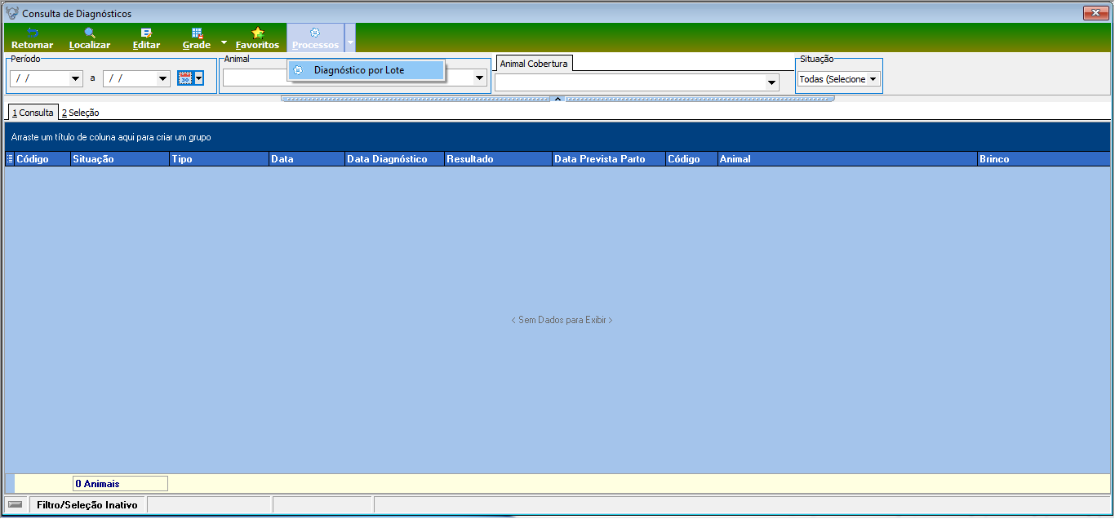Sort by Tipo column header
The width and height of the screenshot is (1115, 519).
tap(219, 159)
